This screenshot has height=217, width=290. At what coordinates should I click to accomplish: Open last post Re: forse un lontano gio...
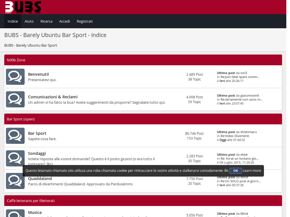pyautogui.click(x=240, y=159)
